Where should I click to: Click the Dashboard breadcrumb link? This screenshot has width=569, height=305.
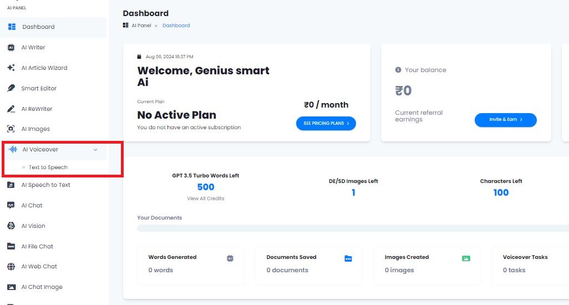tap(176, 26)
